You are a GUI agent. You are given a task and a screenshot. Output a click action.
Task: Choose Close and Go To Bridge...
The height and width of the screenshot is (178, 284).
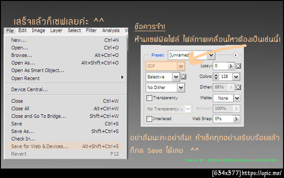[65, 116]
